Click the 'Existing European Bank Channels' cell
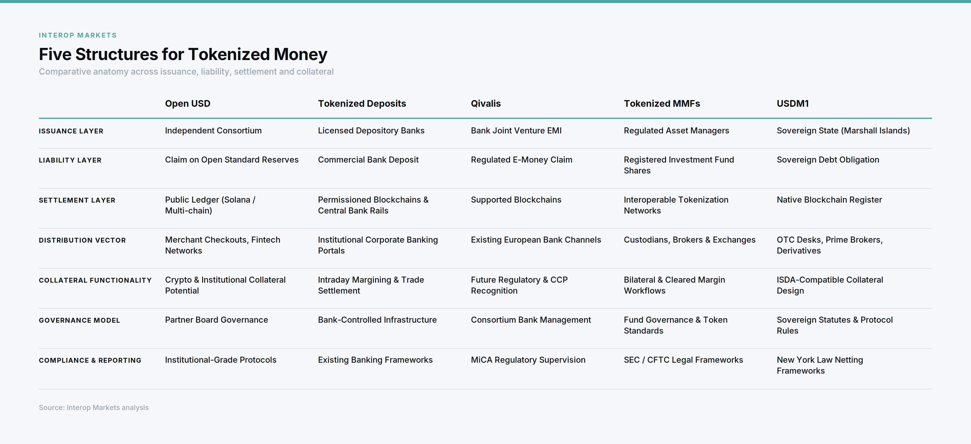The image size is (971, 444). pos(536,240)
